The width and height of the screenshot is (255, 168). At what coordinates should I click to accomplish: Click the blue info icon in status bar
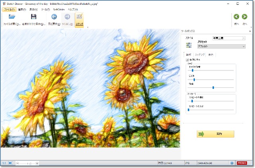point(231,163)
